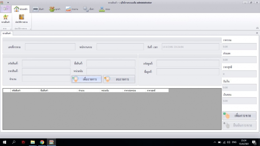Open the application menu button left of ส่วนหลัก
260x146 pixels.
tap(6, 9)
